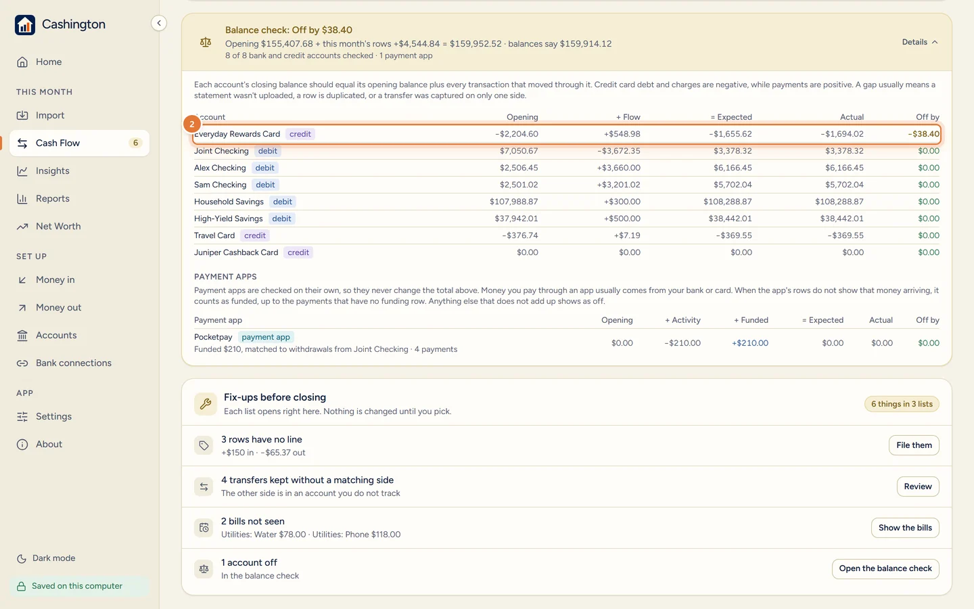Click the scale icon beside 1 account off
974x609 pixels.
click(x=204, y=569)
